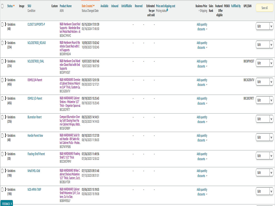Expand variations for Floating-Shelf-Parent
The height and width of the screenshot is (206, 275).
tap(5, 154)
